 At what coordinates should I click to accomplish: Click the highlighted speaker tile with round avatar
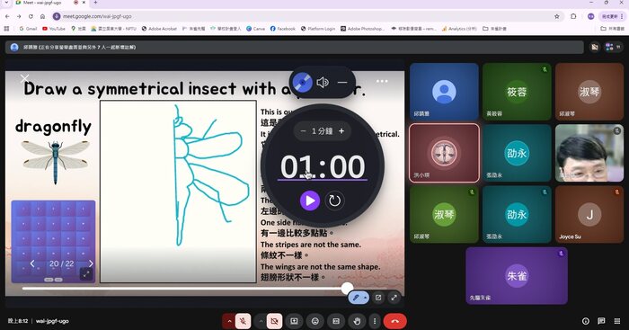pyautogui.click(x=444, y=153)
